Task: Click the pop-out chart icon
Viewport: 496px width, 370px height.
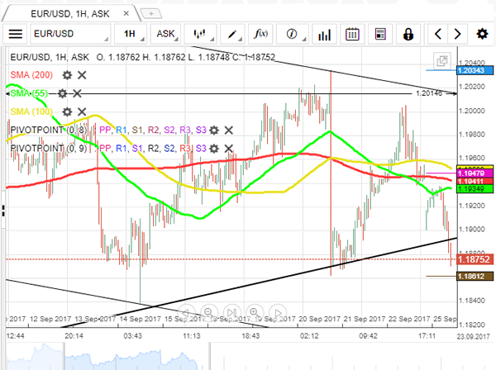Action: tap(442, 60)
